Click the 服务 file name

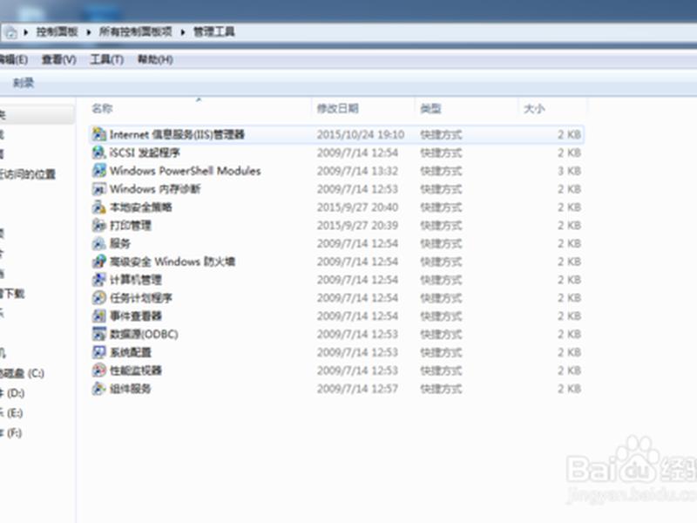tap(120, 243)
